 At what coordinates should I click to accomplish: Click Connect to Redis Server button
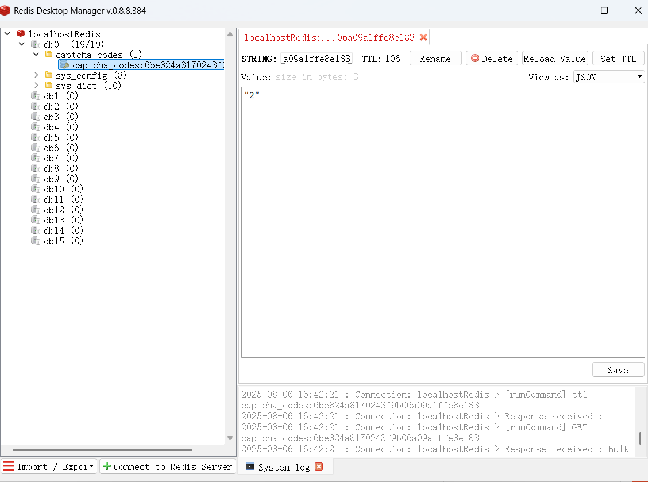pyautogui.click(x=168, y=466)
